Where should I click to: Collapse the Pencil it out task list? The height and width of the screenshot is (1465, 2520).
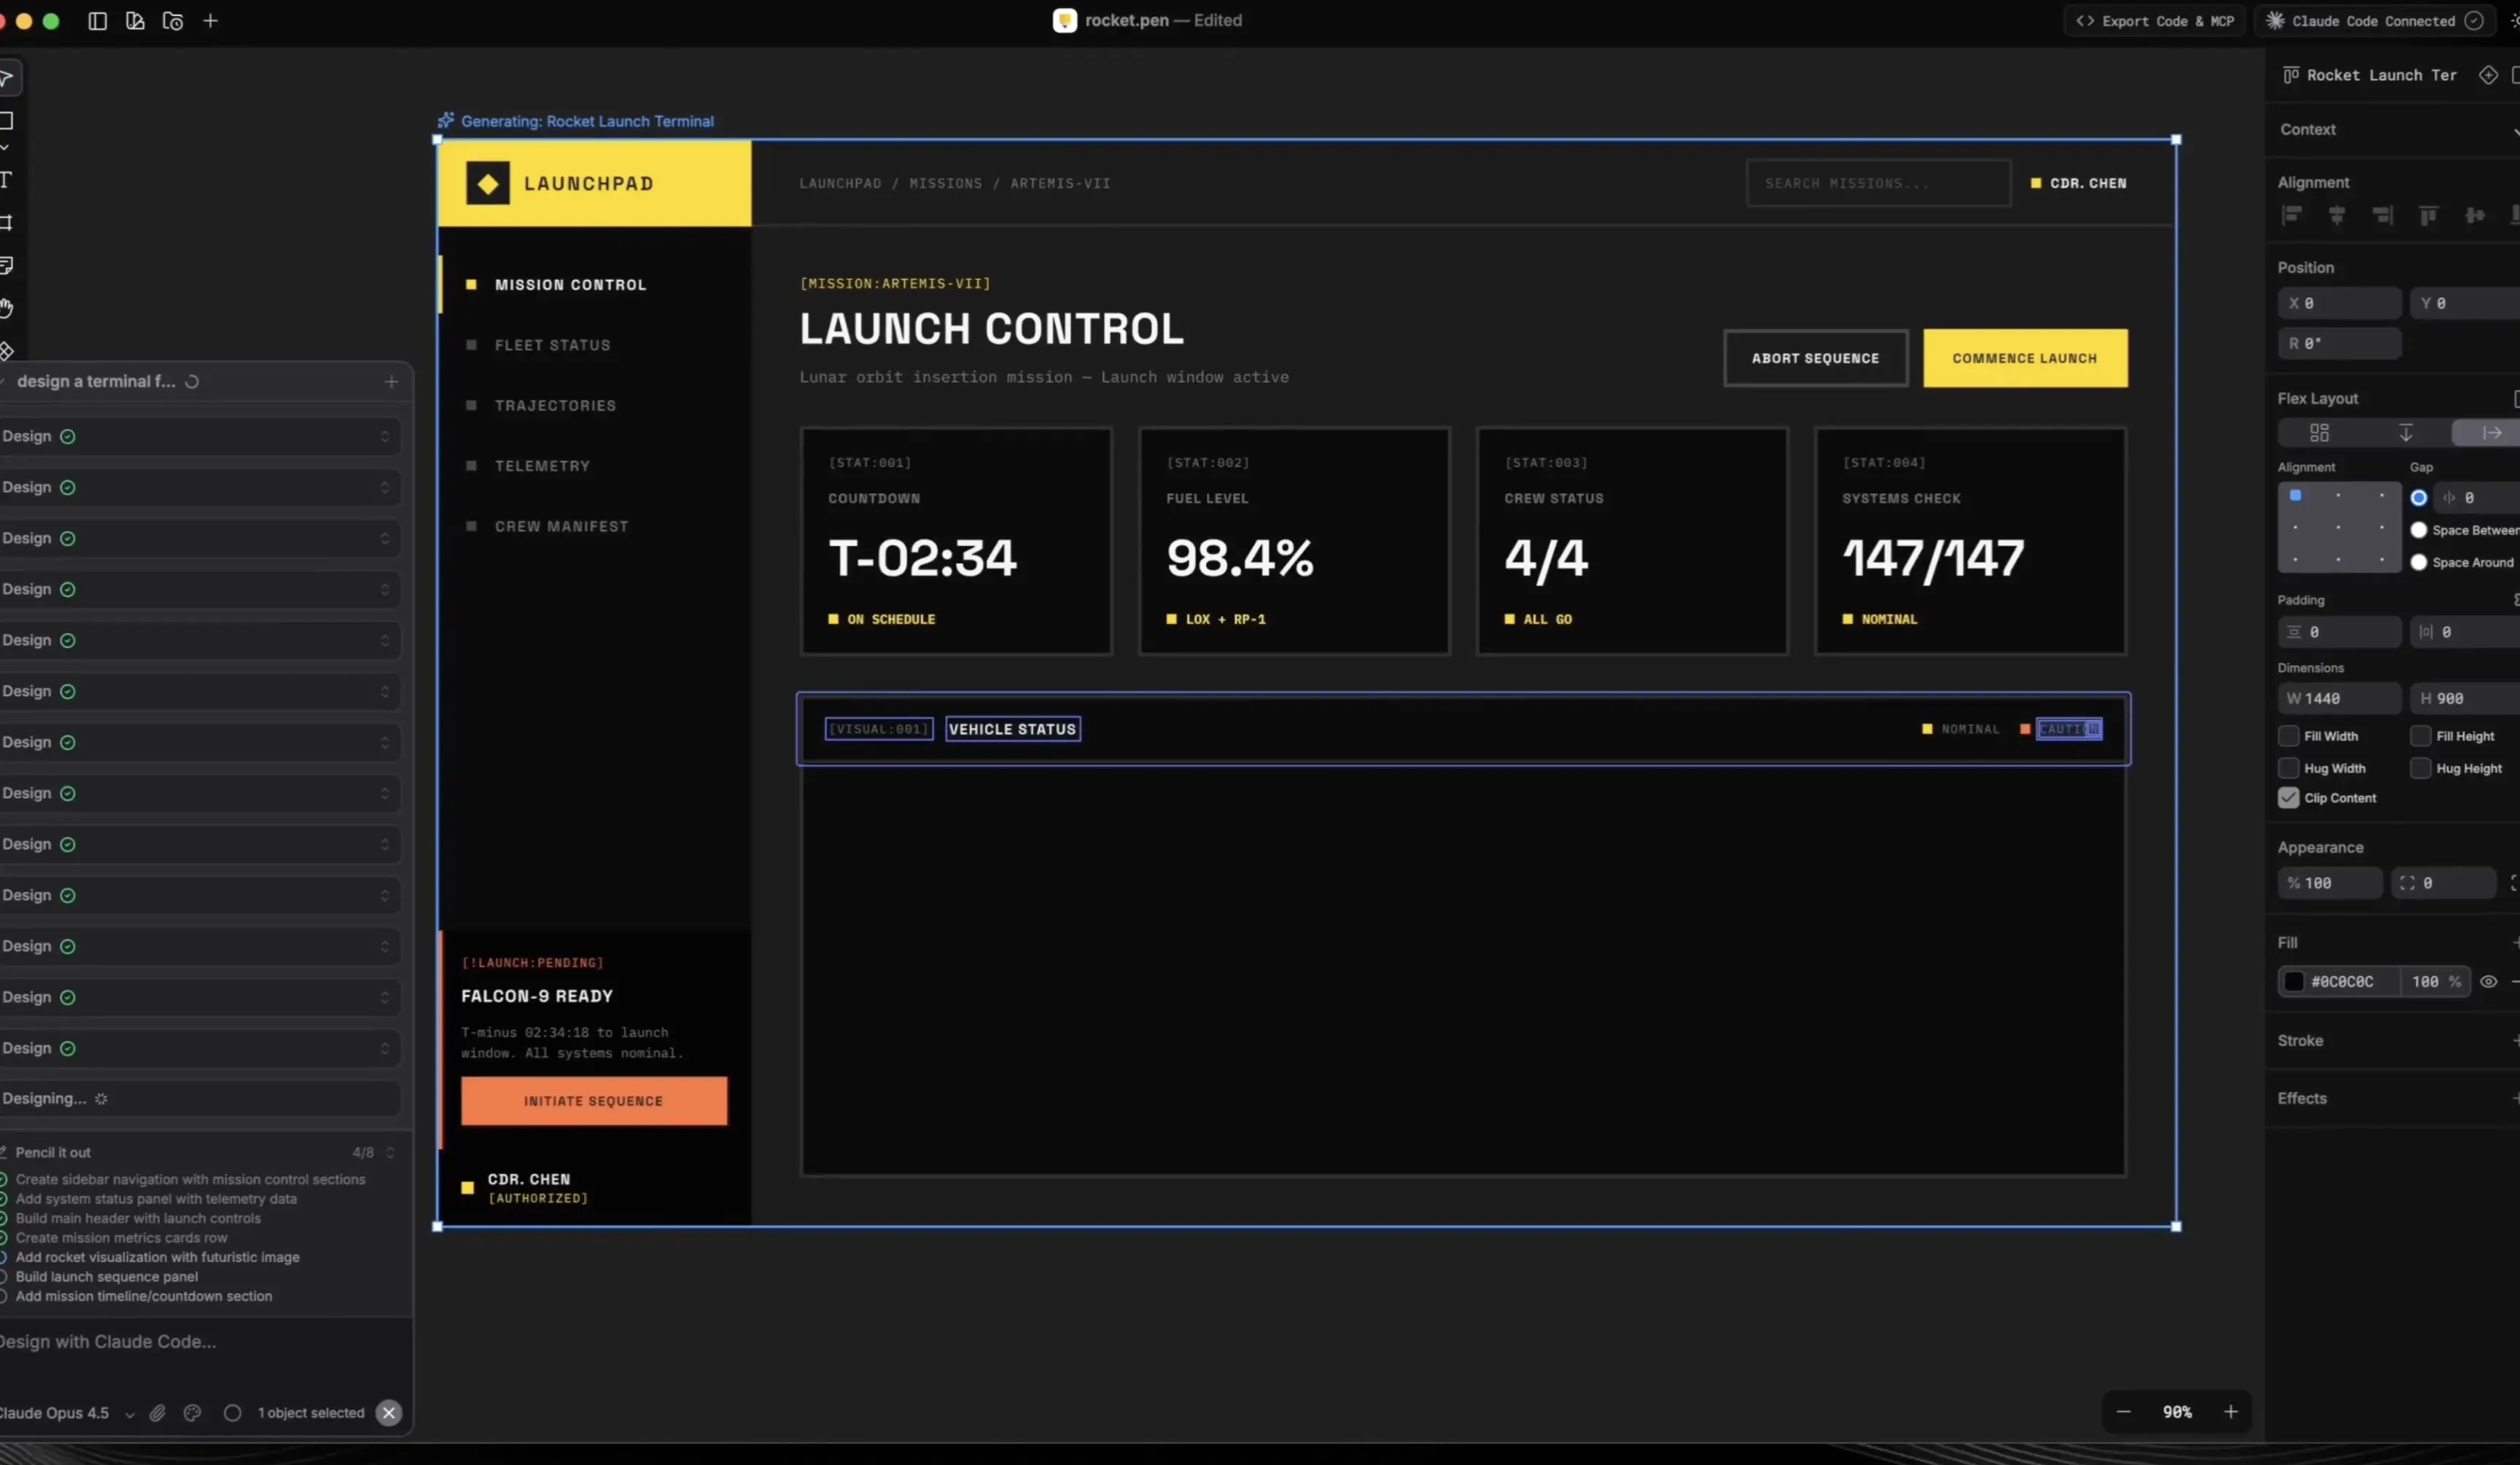(390, 1152)
